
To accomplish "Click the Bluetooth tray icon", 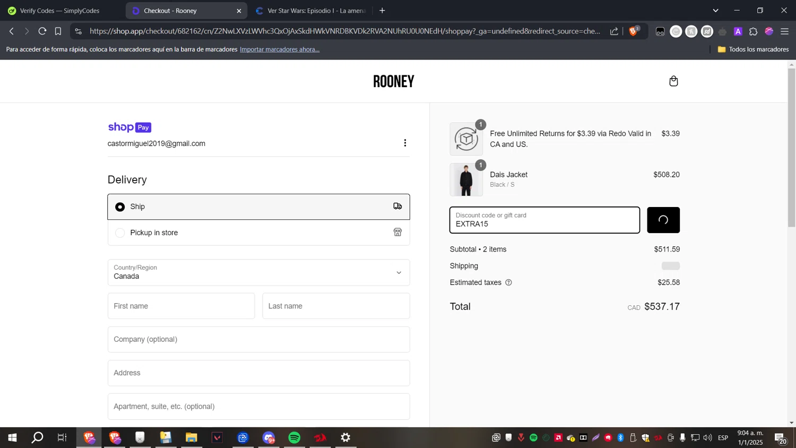I will click(620, 438).
